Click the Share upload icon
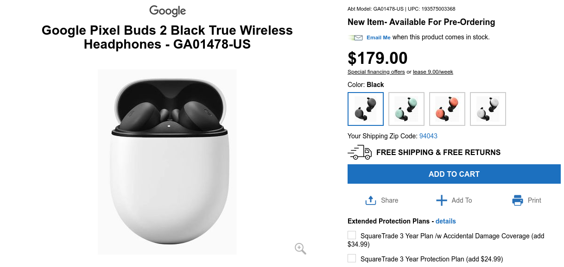 [370, 200]
